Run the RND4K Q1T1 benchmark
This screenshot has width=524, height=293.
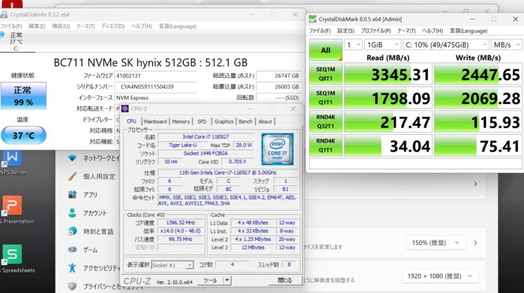coord(325,145)
